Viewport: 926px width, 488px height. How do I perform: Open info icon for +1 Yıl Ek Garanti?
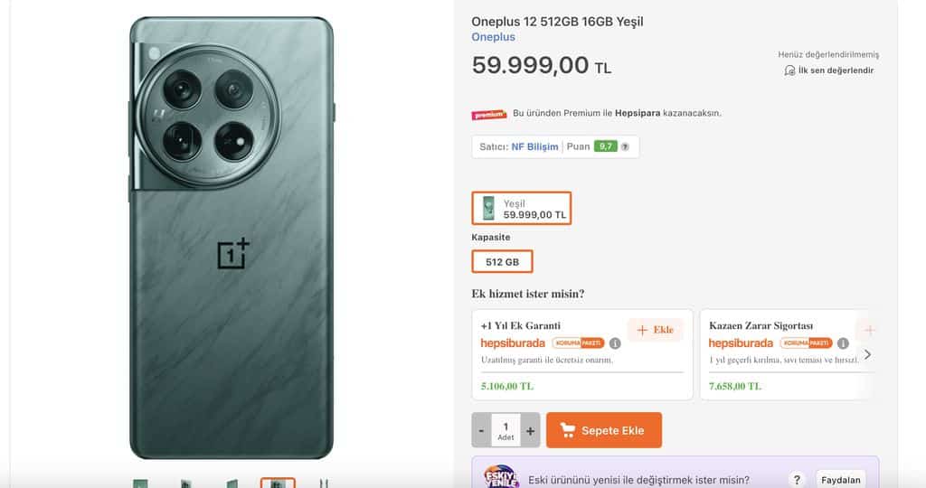tap(615, 343)
